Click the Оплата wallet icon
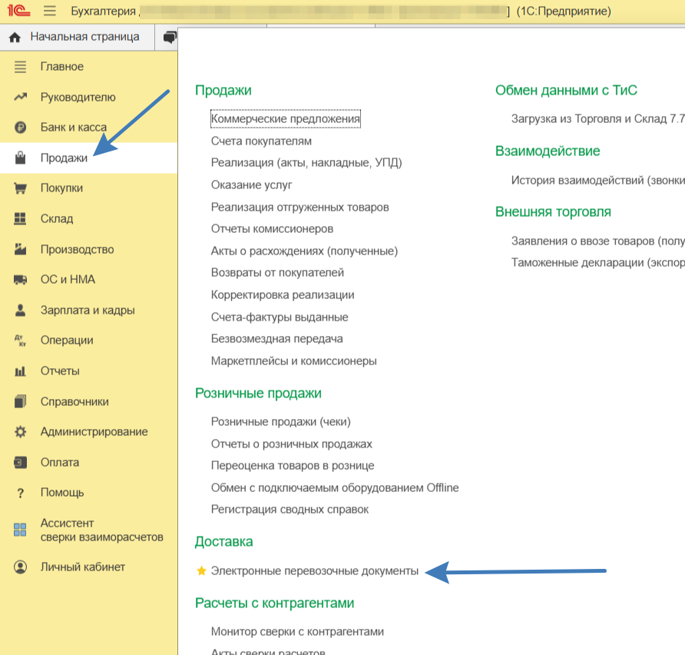The image size is (685, 655). [21, 463]
